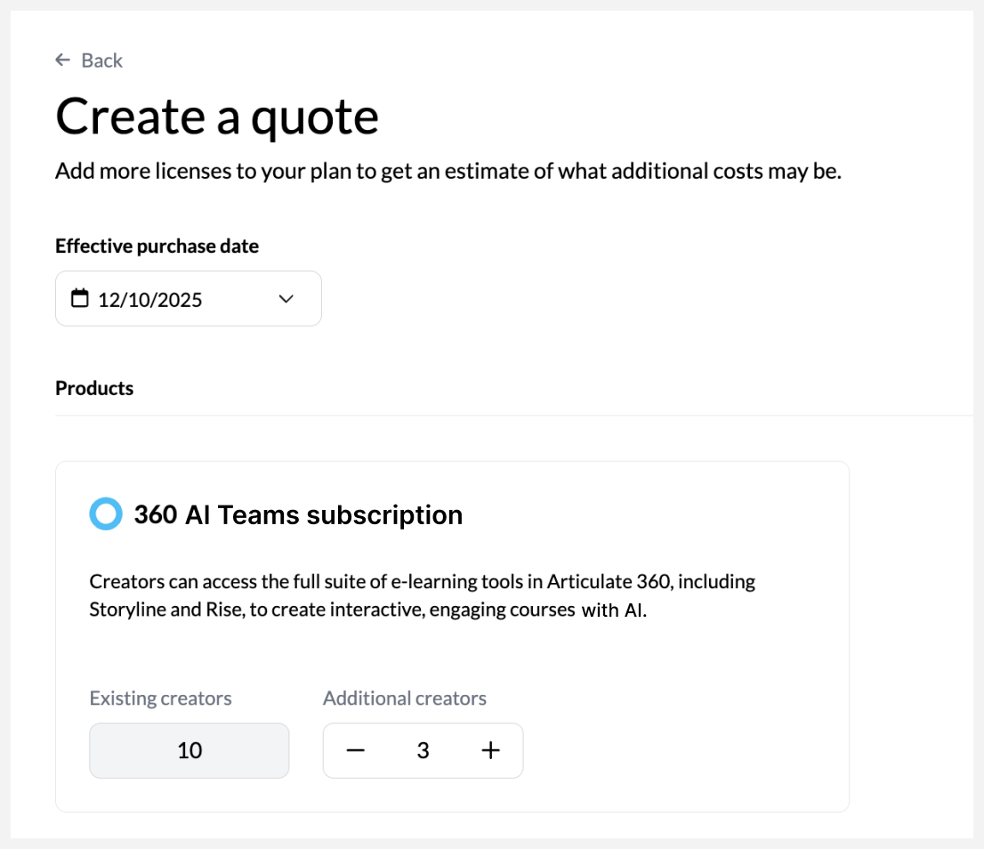Click the back arrow icon
984x849 pixels.
(x=62, y=60)
